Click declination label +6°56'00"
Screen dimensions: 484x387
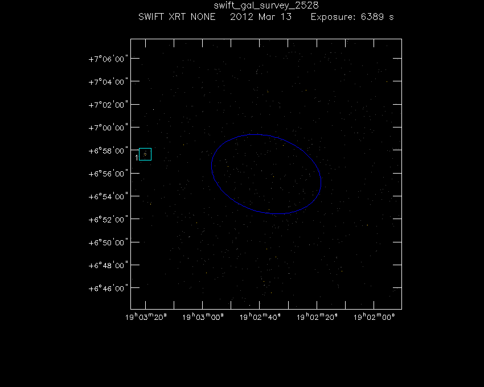point(108,174)
